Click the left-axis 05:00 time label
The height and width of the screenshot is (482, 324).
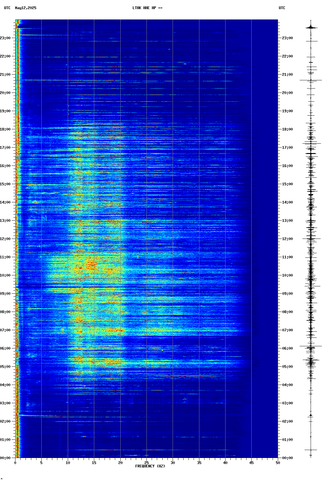point(5,367)
